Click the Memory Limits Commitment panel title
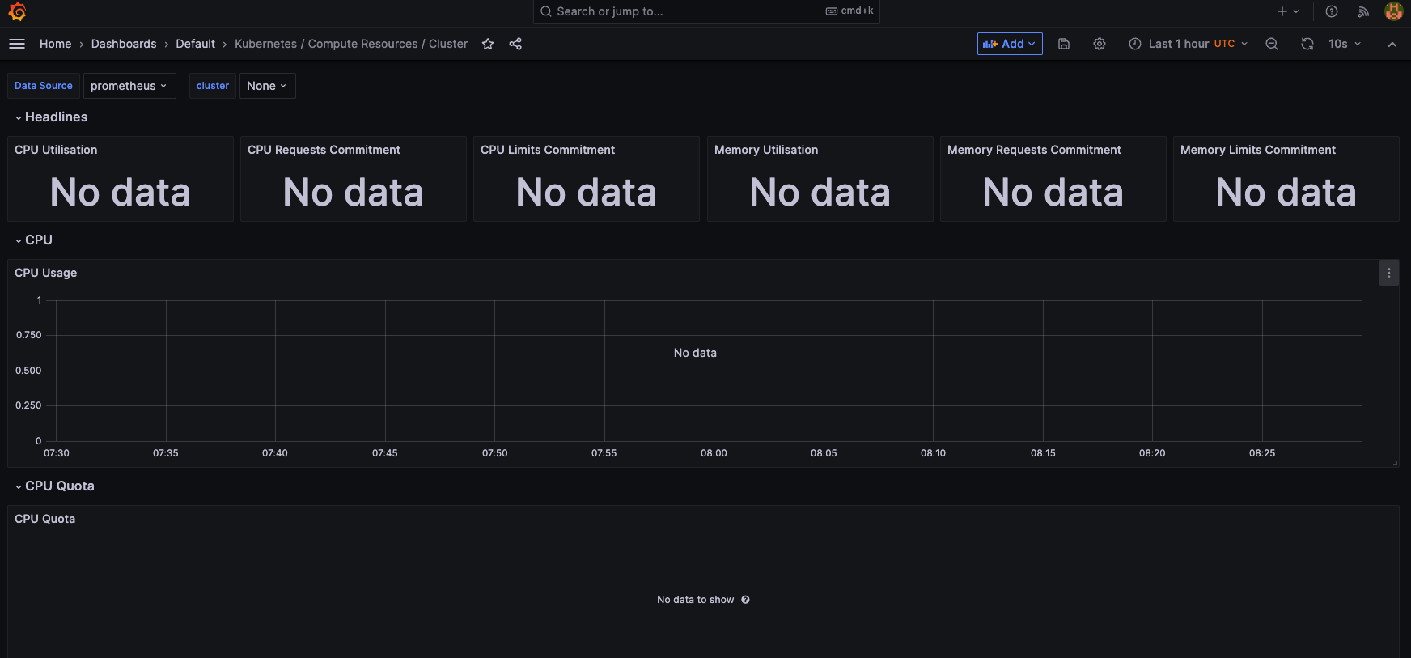 point(1258,150)
